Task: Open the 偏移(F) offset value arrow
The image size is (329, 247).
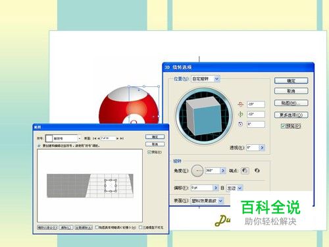Action: tap(216, 188)
